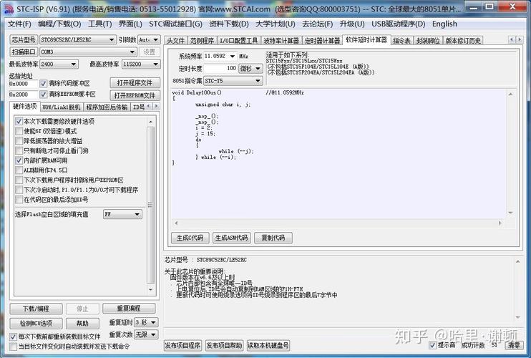Open the 引脚数 Auto dropdown
This screenshot has height=358, width=531.
coord(149,39)
